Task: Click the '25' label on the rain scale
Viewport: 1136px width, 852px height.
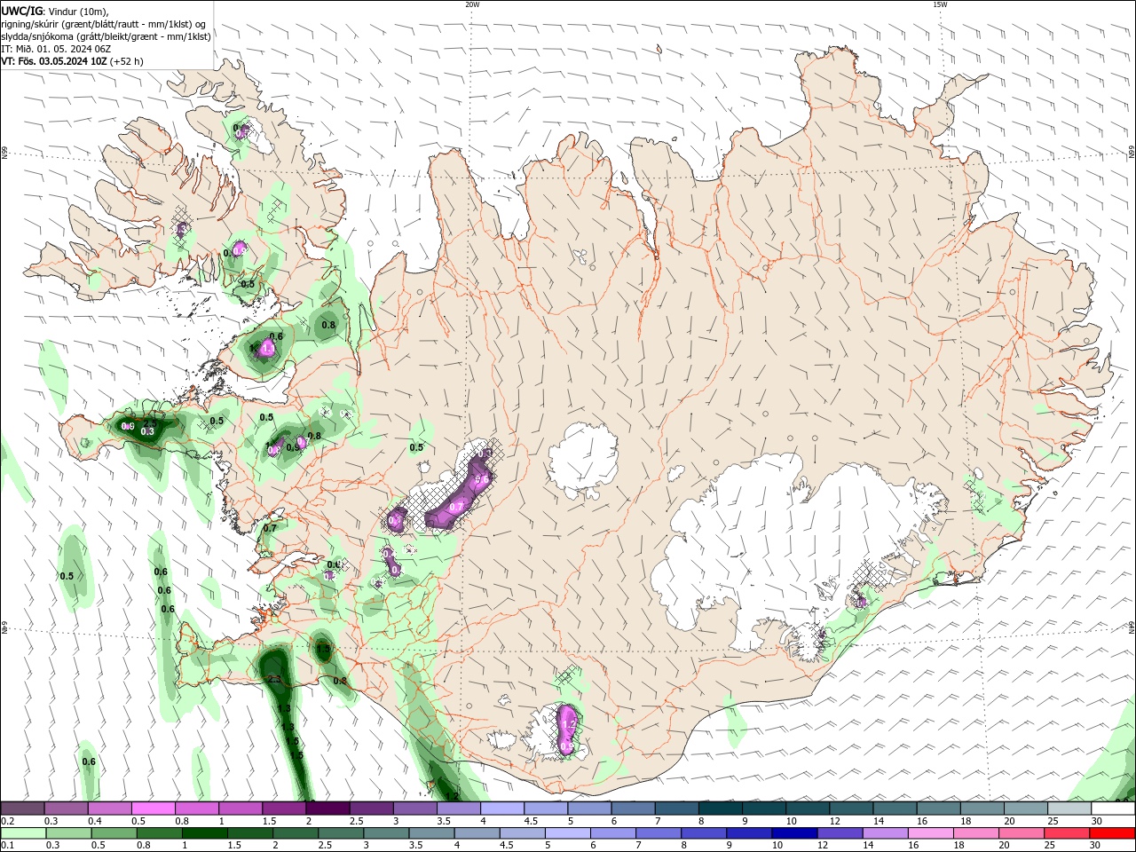Action: (x=1048, y=846)
